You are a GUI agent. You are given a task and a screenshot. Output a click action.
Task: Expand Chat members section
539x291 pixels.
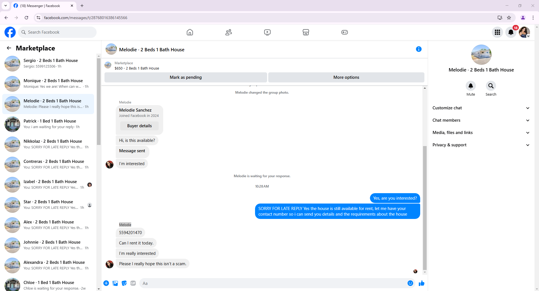(x=481, y=120)
